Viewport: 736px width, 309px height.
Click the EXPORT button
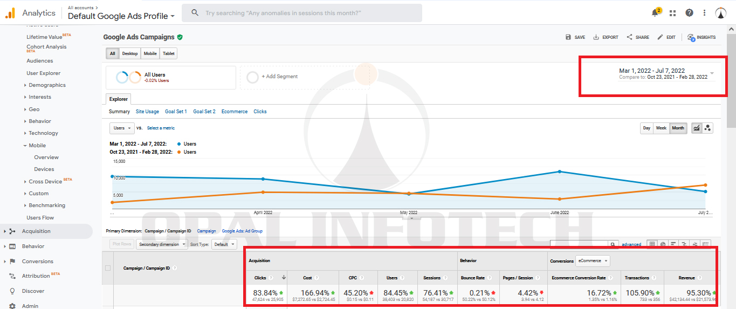coord(606,37)
